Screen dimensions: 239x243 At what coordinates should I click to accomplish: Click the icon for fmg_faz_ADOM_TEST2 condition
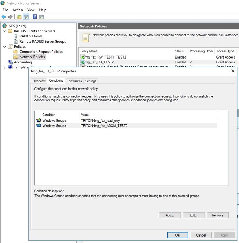[x=38, y=125]
